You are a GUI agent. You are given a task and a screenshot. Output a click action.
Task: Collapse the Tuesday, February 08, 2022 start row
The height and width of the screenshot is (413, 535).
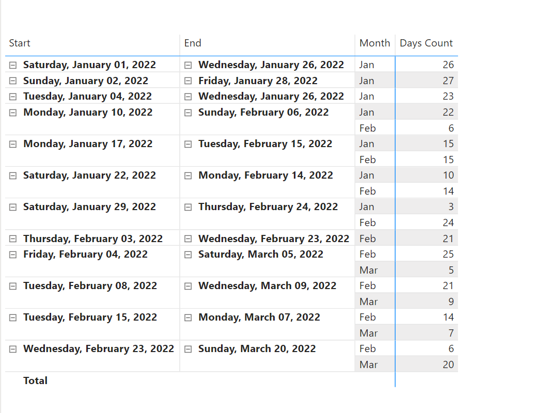tap(12, 286)
